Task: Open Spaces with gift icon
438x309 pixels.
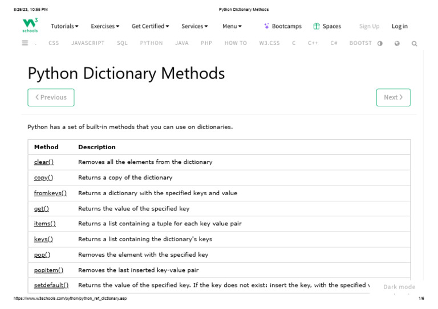Action: point(327,26)
